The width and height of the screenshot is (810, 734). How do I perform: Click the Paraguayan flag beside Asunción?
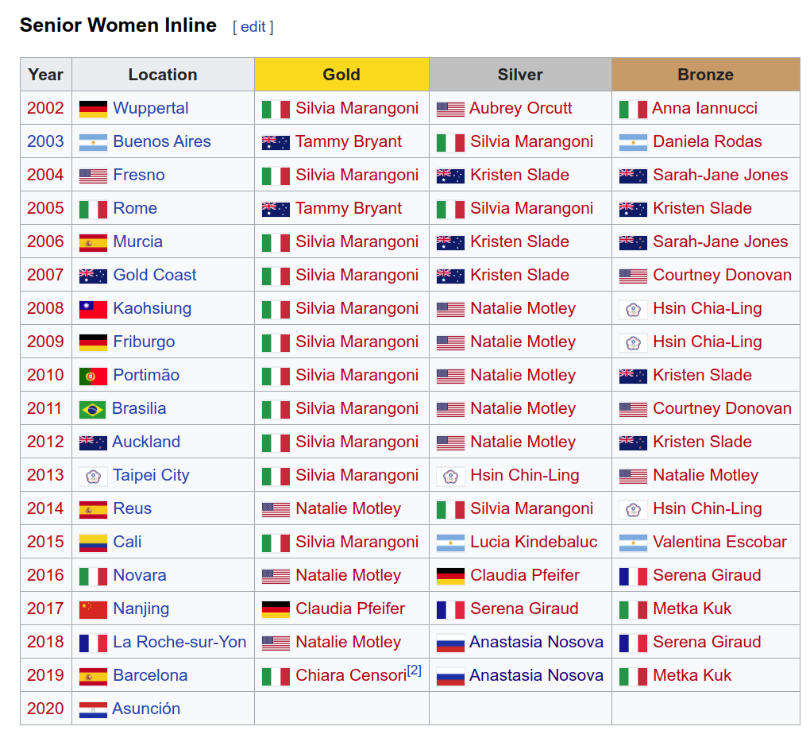click(93, 709)
